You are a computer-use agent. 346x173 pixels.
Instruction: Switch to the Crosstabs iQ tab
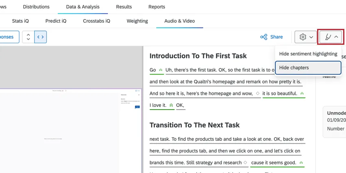pos(96,21)
